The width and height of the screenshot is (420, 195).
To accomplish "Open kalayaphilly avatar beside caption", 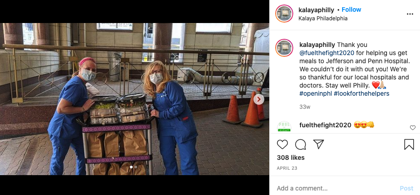I will [284, 48].
